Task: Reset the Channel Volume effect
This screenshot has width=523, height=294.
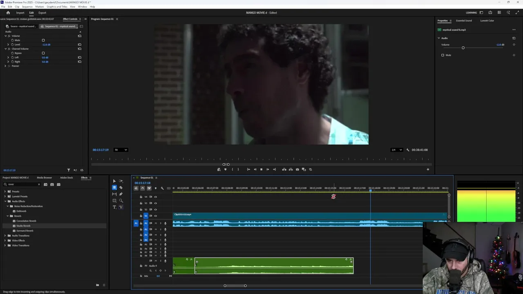Action: point(79,49)
